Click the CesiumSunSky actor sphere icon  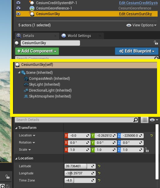32,14
